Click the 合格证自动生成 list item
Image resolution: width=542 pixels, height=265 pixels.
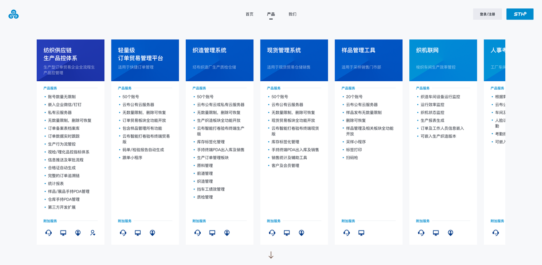[x=61, y=168]
